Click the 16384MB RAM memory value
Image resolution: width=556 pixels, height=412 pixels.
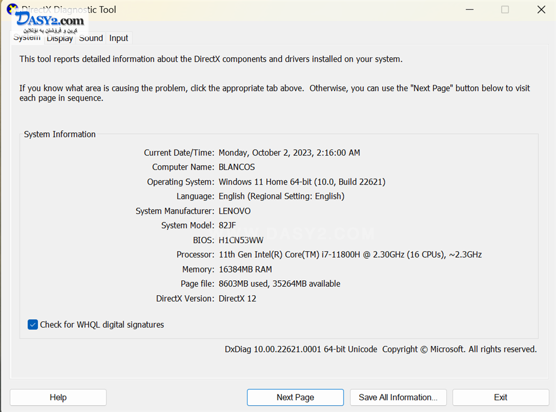point(245,270)
